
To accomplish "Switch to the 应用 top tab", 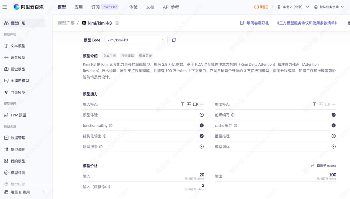I will pos(78,7).
